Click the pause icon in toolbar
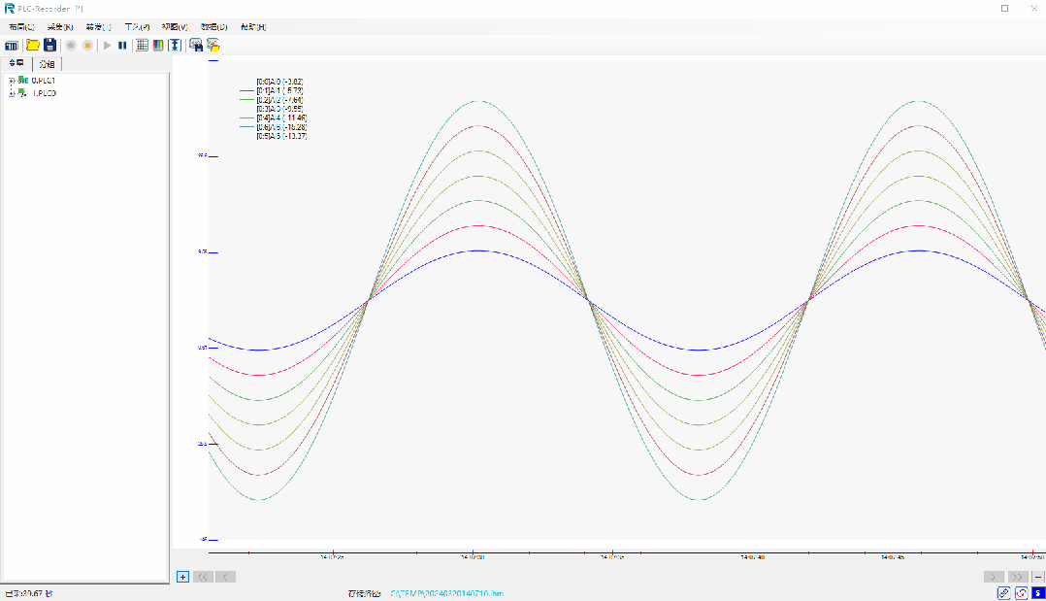Screen dimensions: 1046x601 122,46
